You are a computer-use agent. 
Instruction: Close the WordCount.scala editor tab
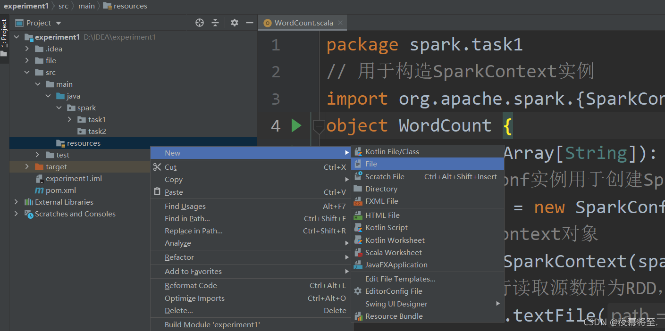[340, 23]
